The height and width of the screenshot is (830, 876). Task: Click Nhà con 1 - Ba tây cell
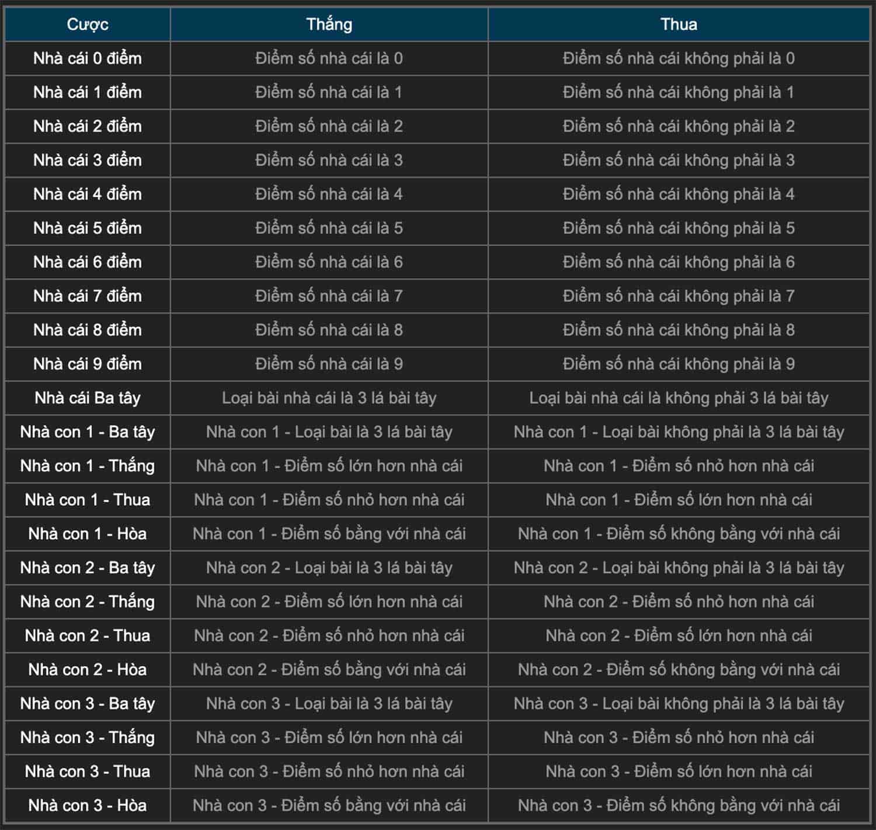[88, 432]
